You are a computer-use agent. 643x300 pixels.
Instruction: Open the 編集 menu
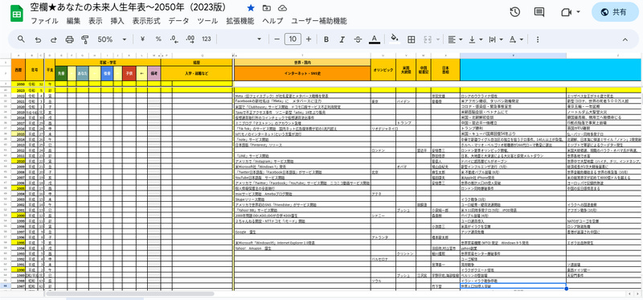(73, 21)
